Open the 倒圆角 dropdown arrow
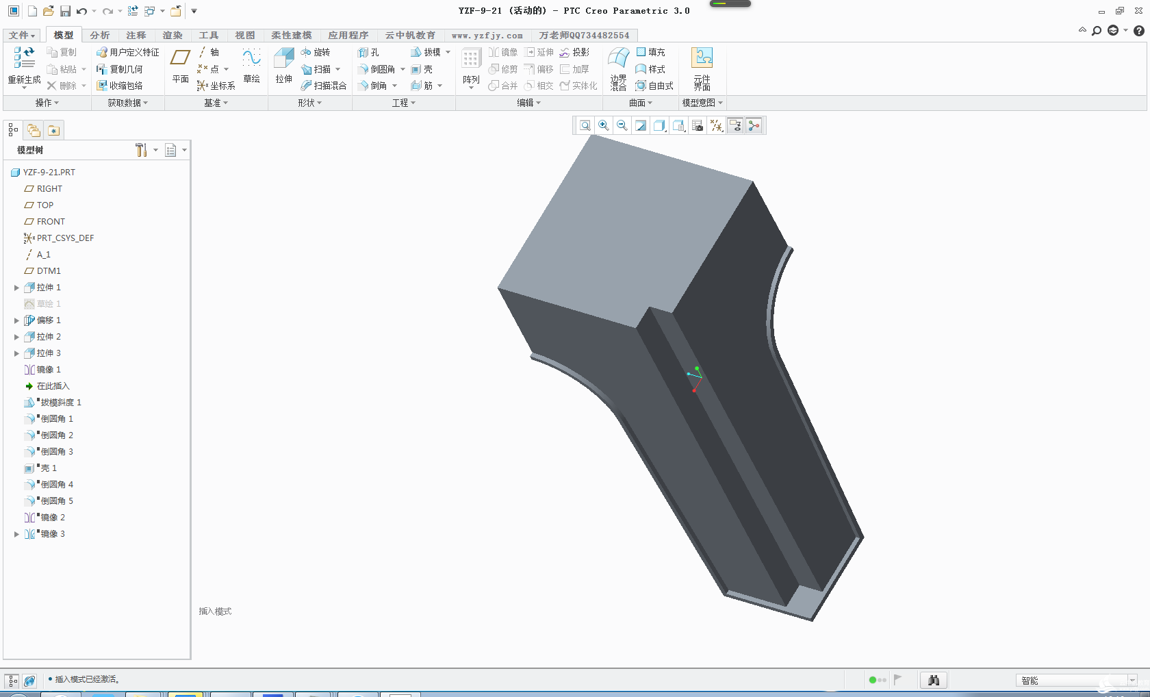 402,69
